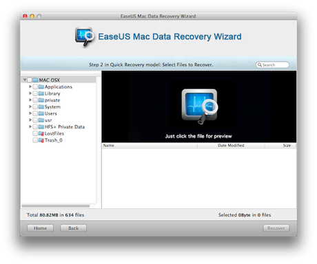317x264 pixels.
Task: Select the HFS+ Private Data label
Action: click(x=65, y=126)
